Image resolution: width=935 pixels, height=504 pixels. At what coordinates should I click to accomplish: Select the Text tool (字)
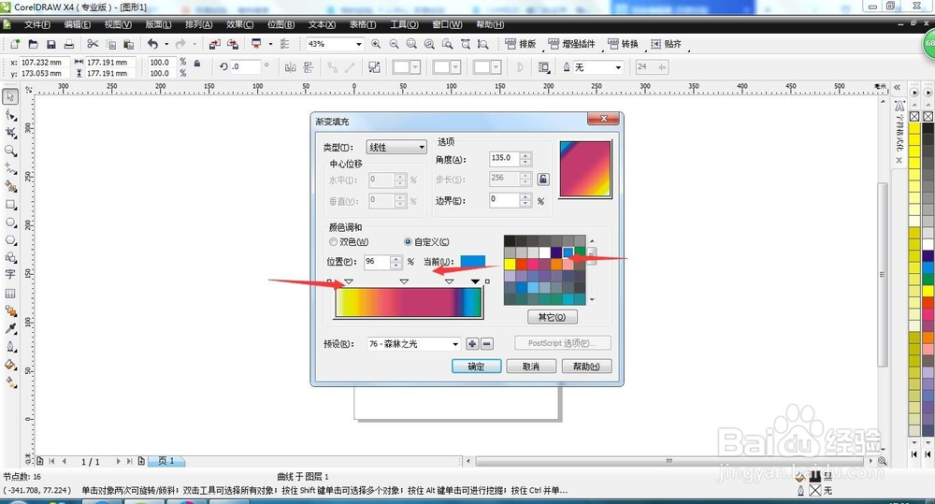[10, 274]
